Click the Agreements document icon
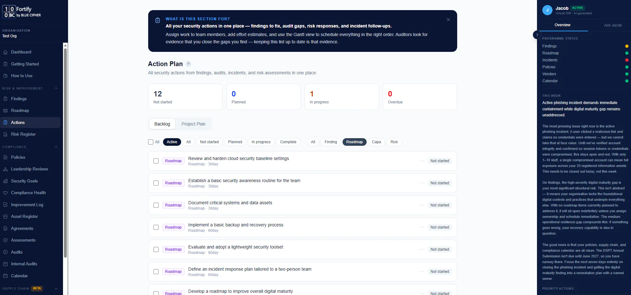Image resolution: width=631 pixels, height=295 pixels. pyautogui.click(x=5, y=228)
